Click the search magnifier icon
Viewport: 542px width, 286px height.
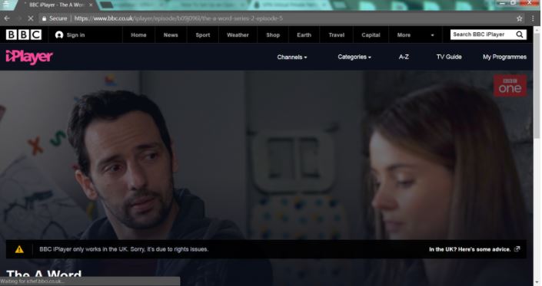click(x=520, y=35)
